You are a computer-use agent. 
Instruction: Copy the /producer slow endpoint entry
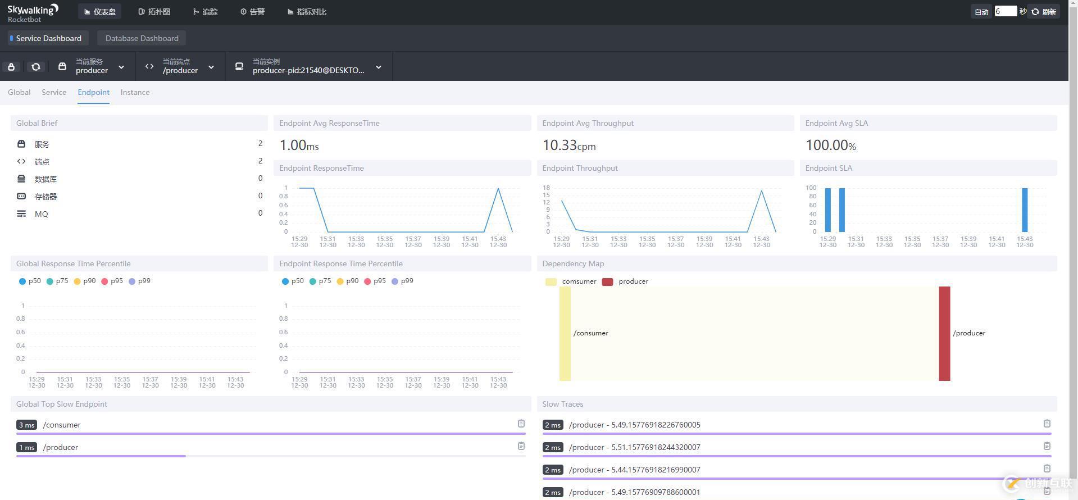(x=521, y=446)
